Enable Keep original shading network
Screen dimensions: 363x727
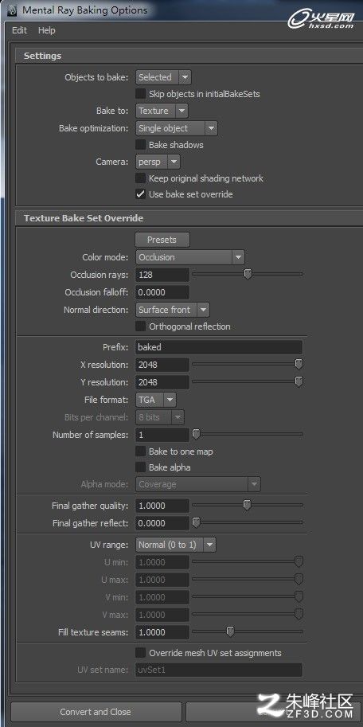[140, 178]
